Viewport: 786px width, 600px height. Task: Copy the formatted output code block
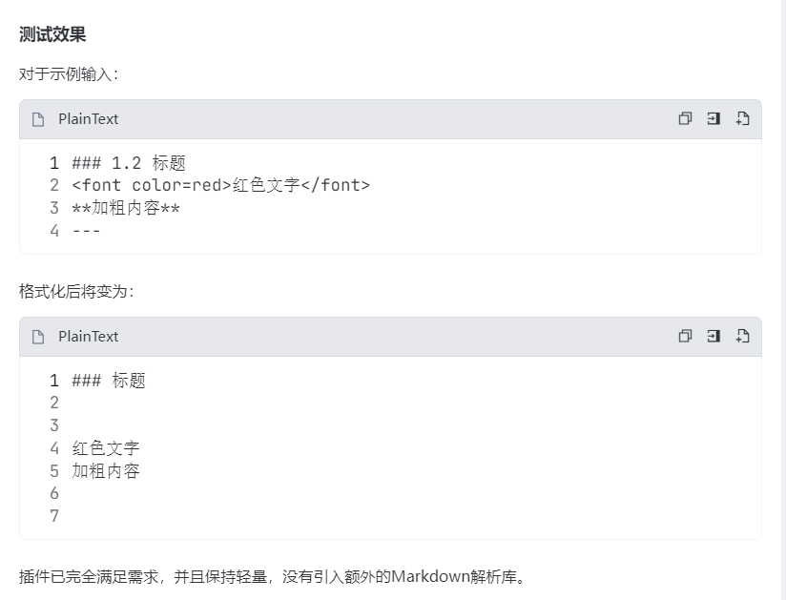point(685,337)
